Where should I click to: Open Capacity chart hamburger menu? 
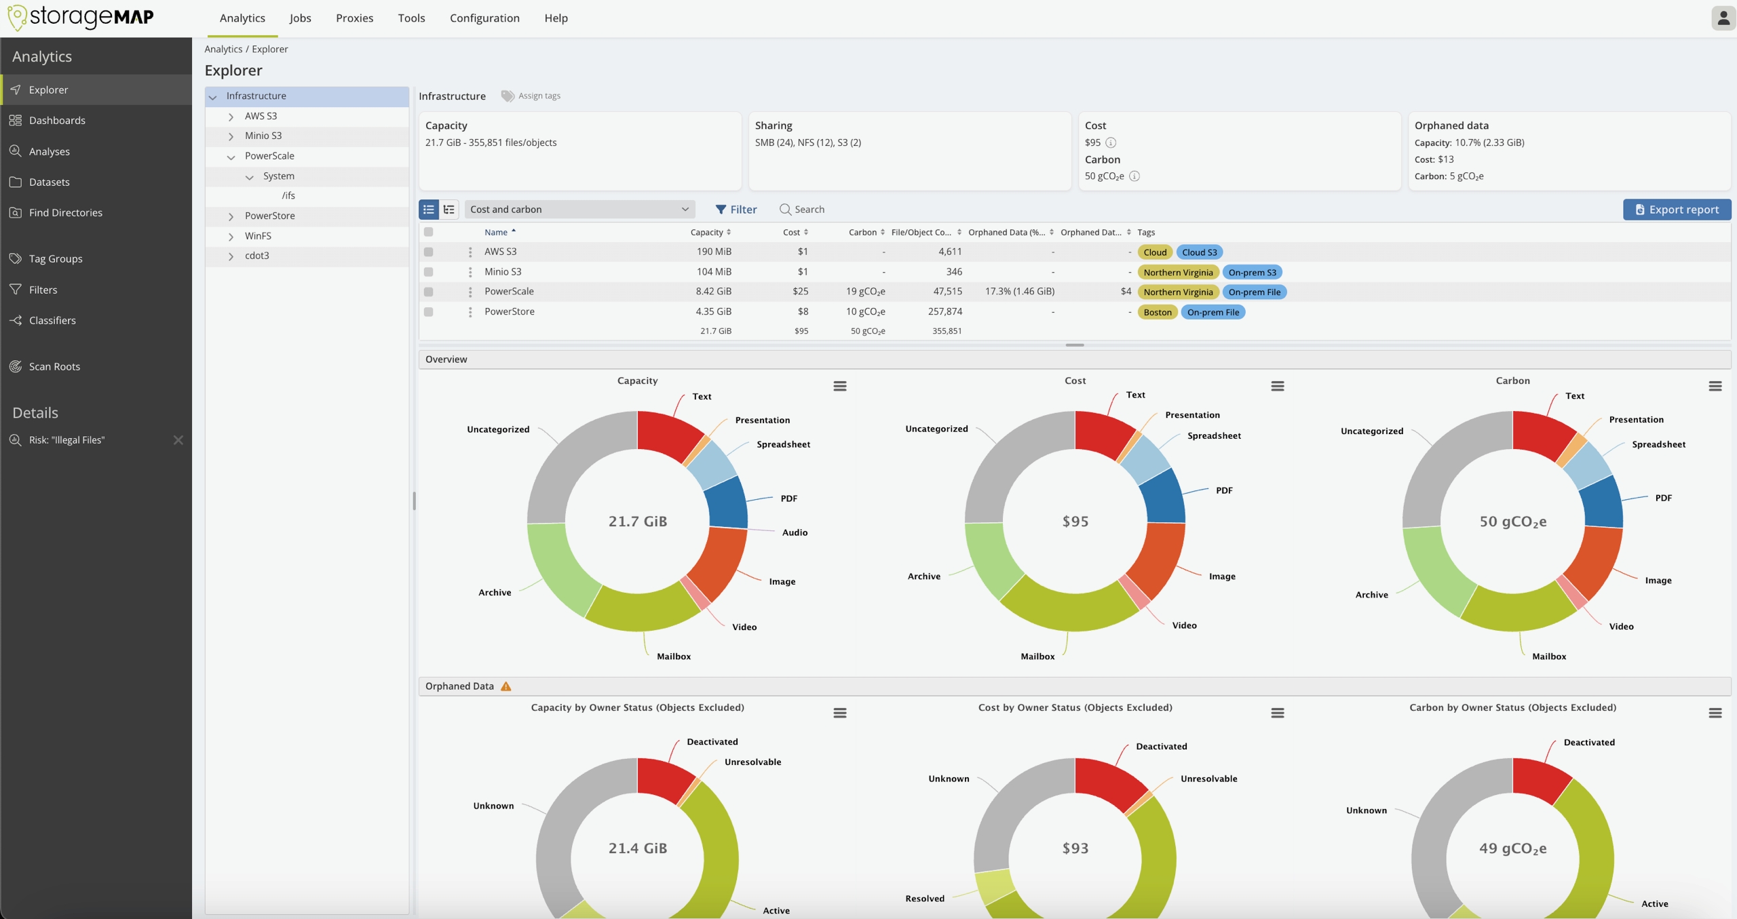(839, 386)
